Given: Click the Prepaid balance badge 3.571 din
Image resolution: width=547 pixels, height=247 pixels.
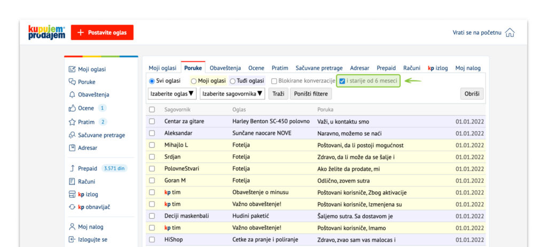Looking at the screenshot, I should click(114, 168).
